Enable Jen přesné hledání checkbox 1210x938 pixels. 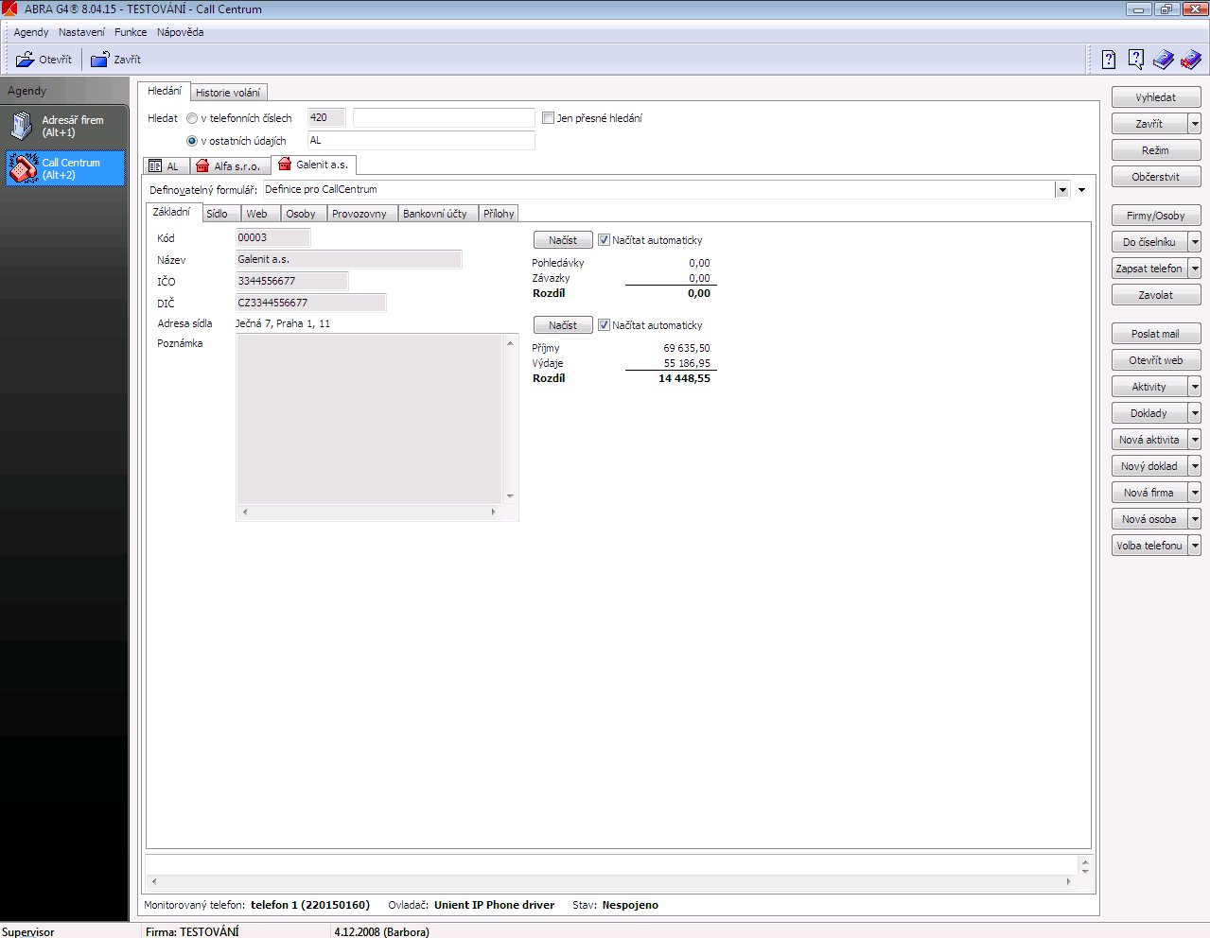tap(548, 118)
